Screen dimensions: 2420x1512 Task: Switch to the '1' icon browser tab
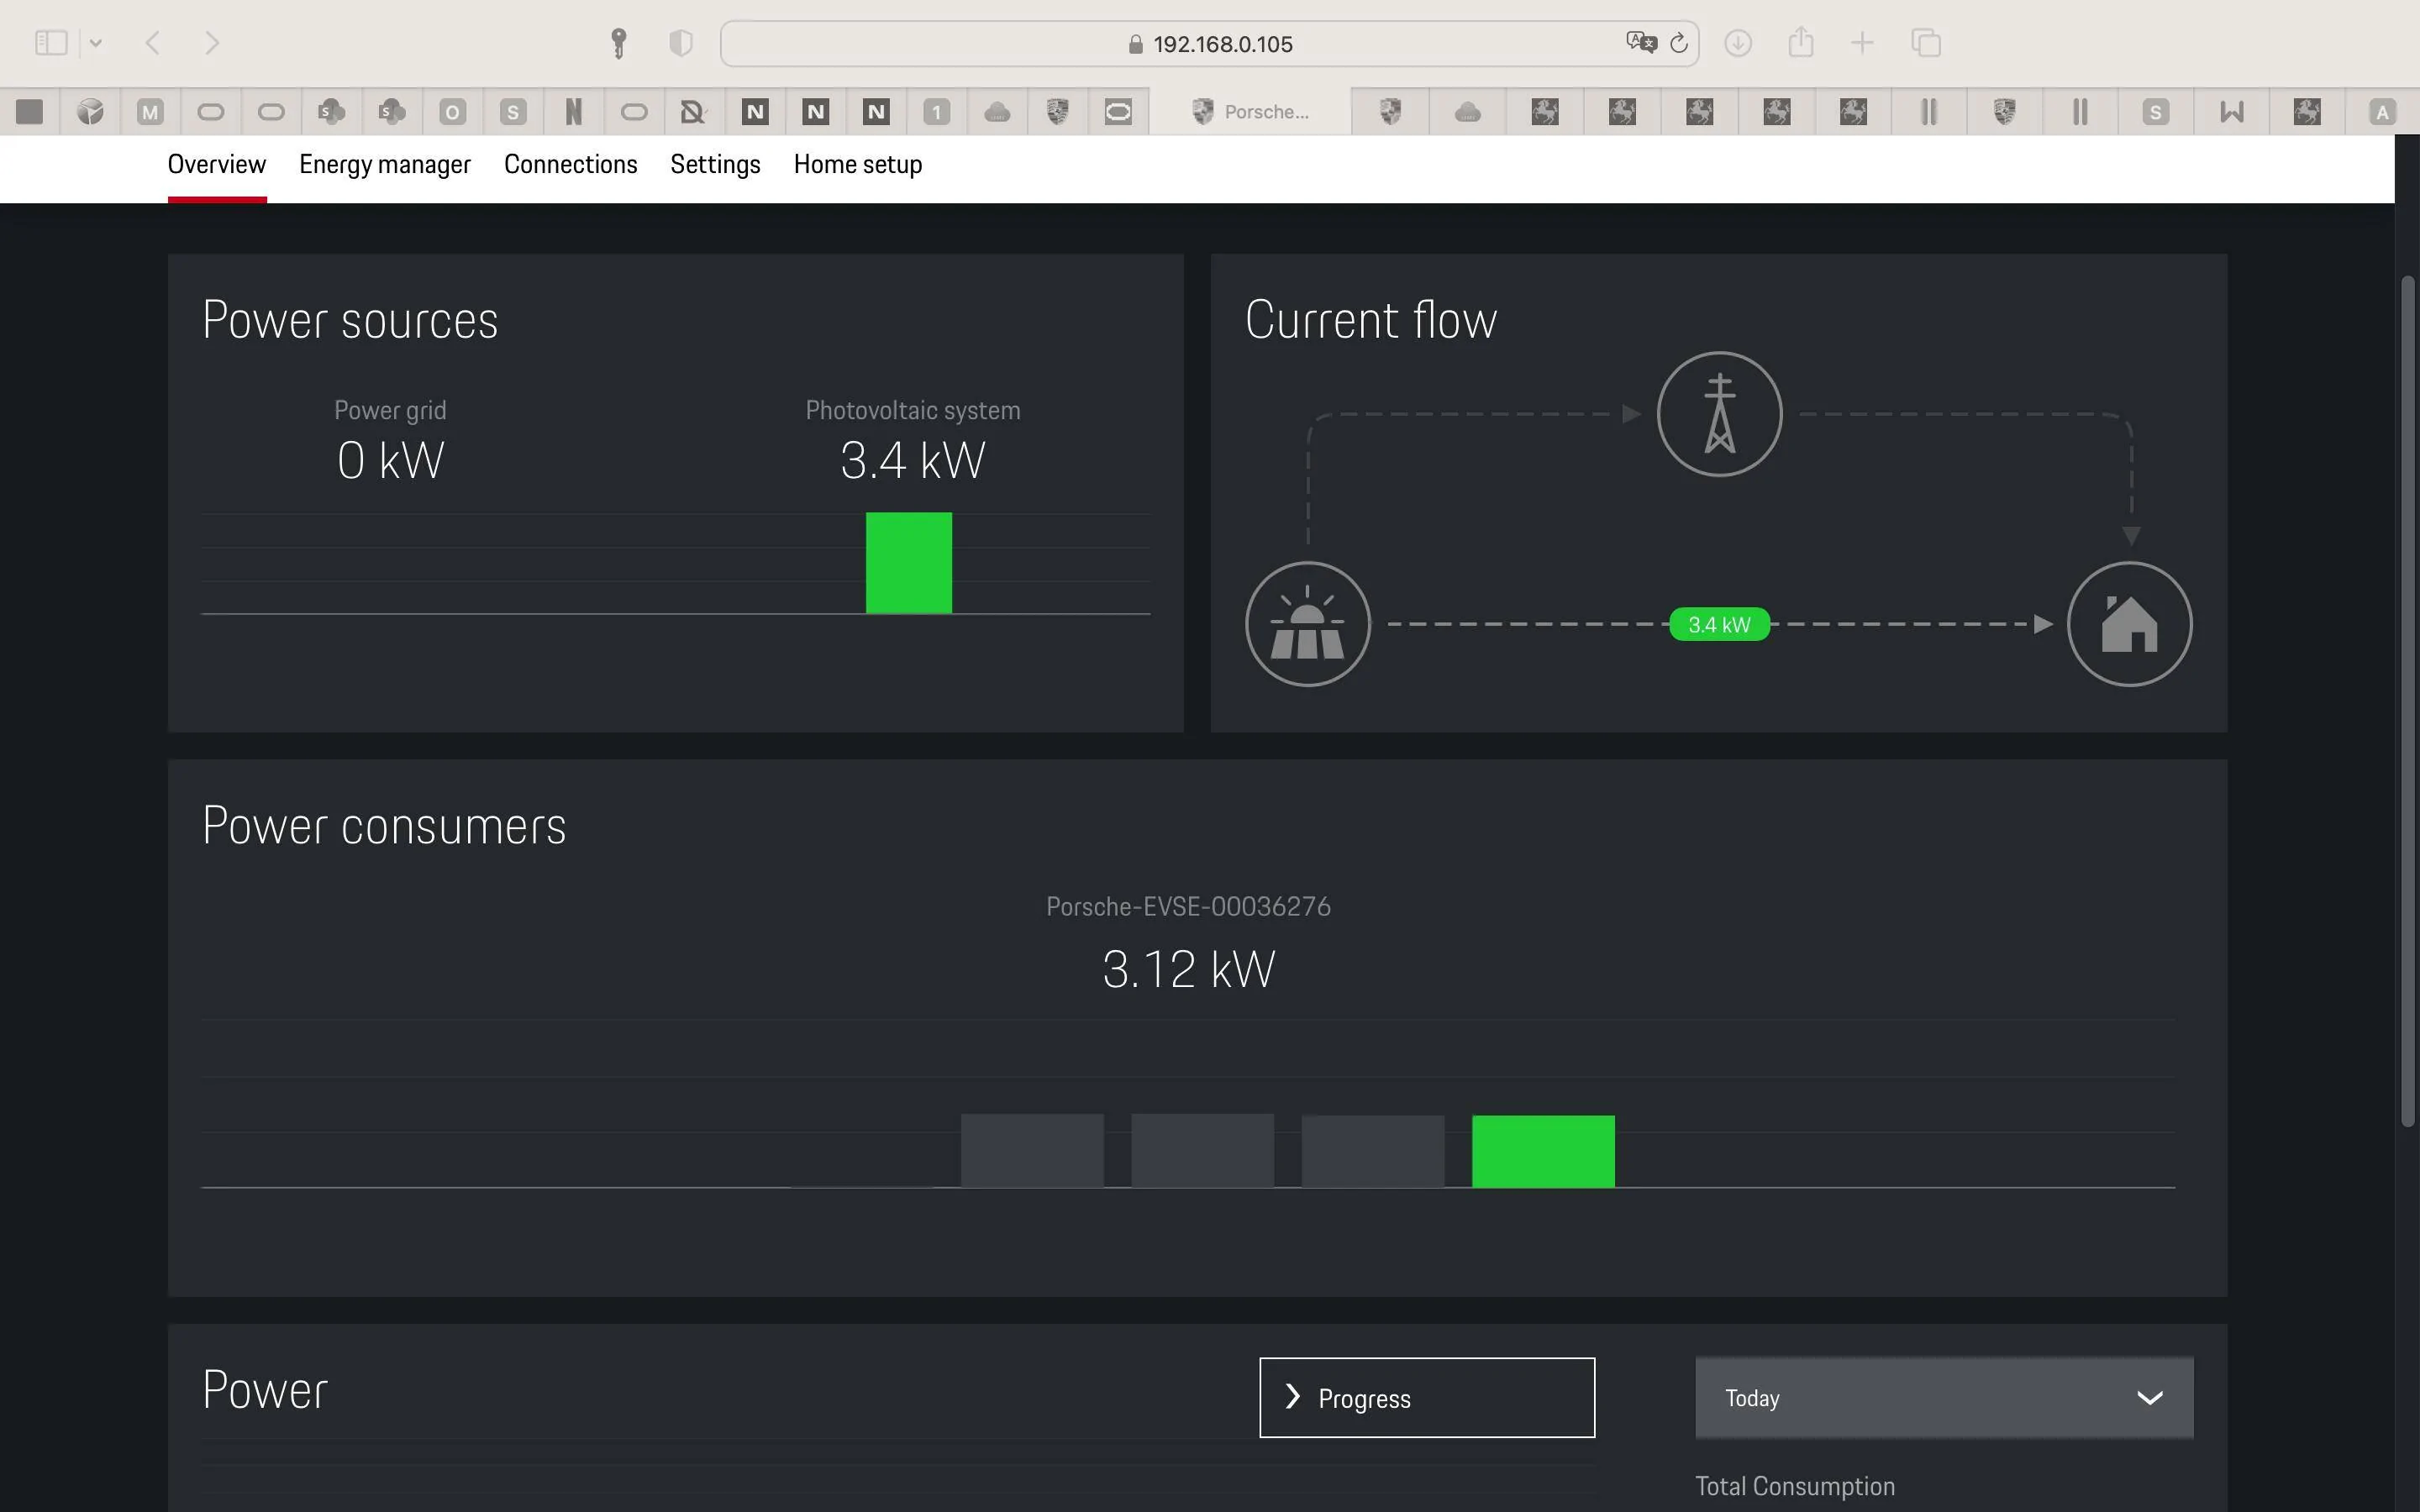click(936, 112)
